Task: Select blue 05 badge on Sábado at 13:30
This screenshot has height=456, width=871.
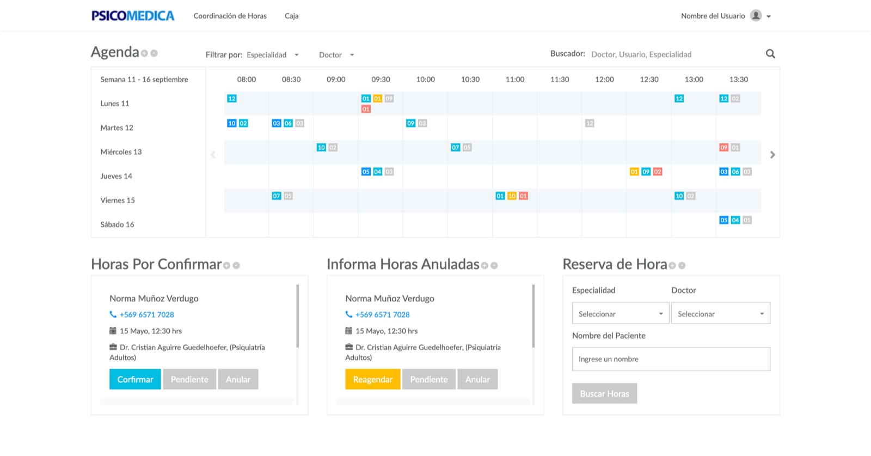Action: (724, 220)
